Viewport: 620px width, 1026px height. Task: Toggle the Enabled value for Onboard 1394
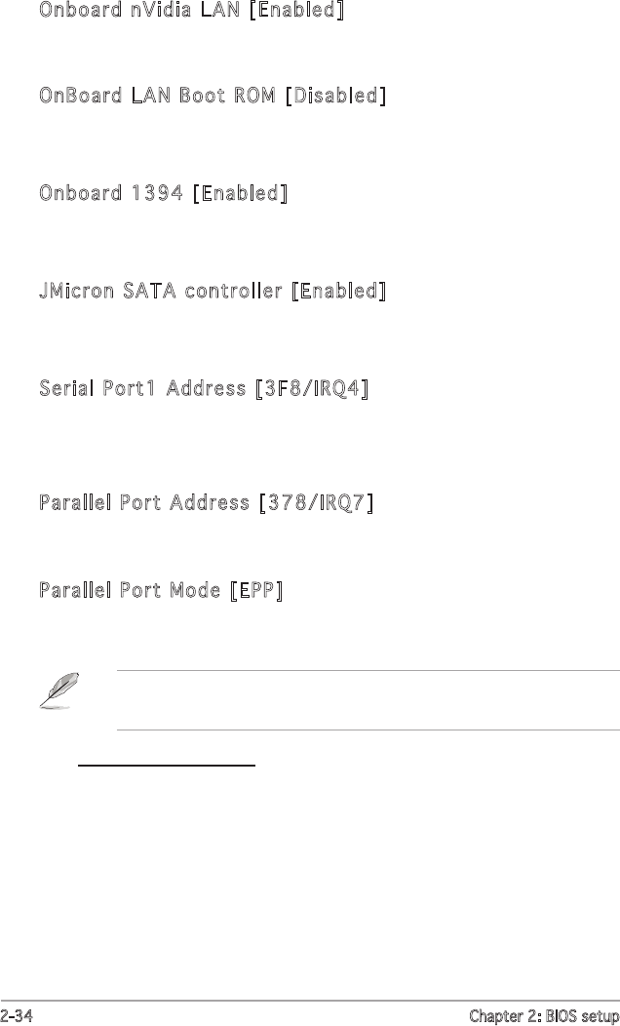[240, 193]
